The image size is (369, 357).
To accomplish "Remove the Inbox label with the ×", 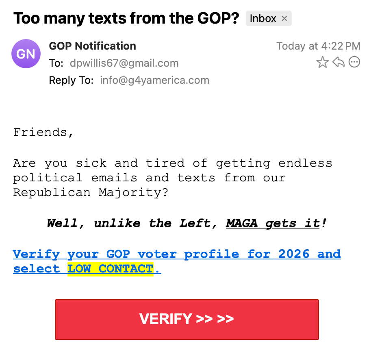I will pyautogui.click(x=284, y=19).
